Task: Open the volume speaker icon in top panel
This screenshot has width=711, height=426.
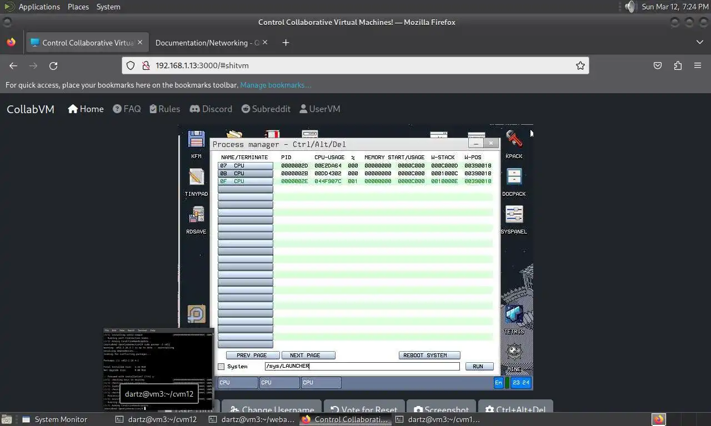Action: [629, 7]
